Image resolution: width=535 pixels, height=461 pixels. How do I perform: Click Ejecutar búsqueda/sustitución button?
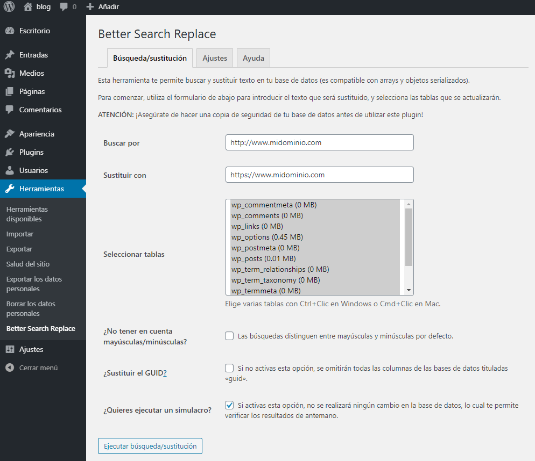point(150,446)
